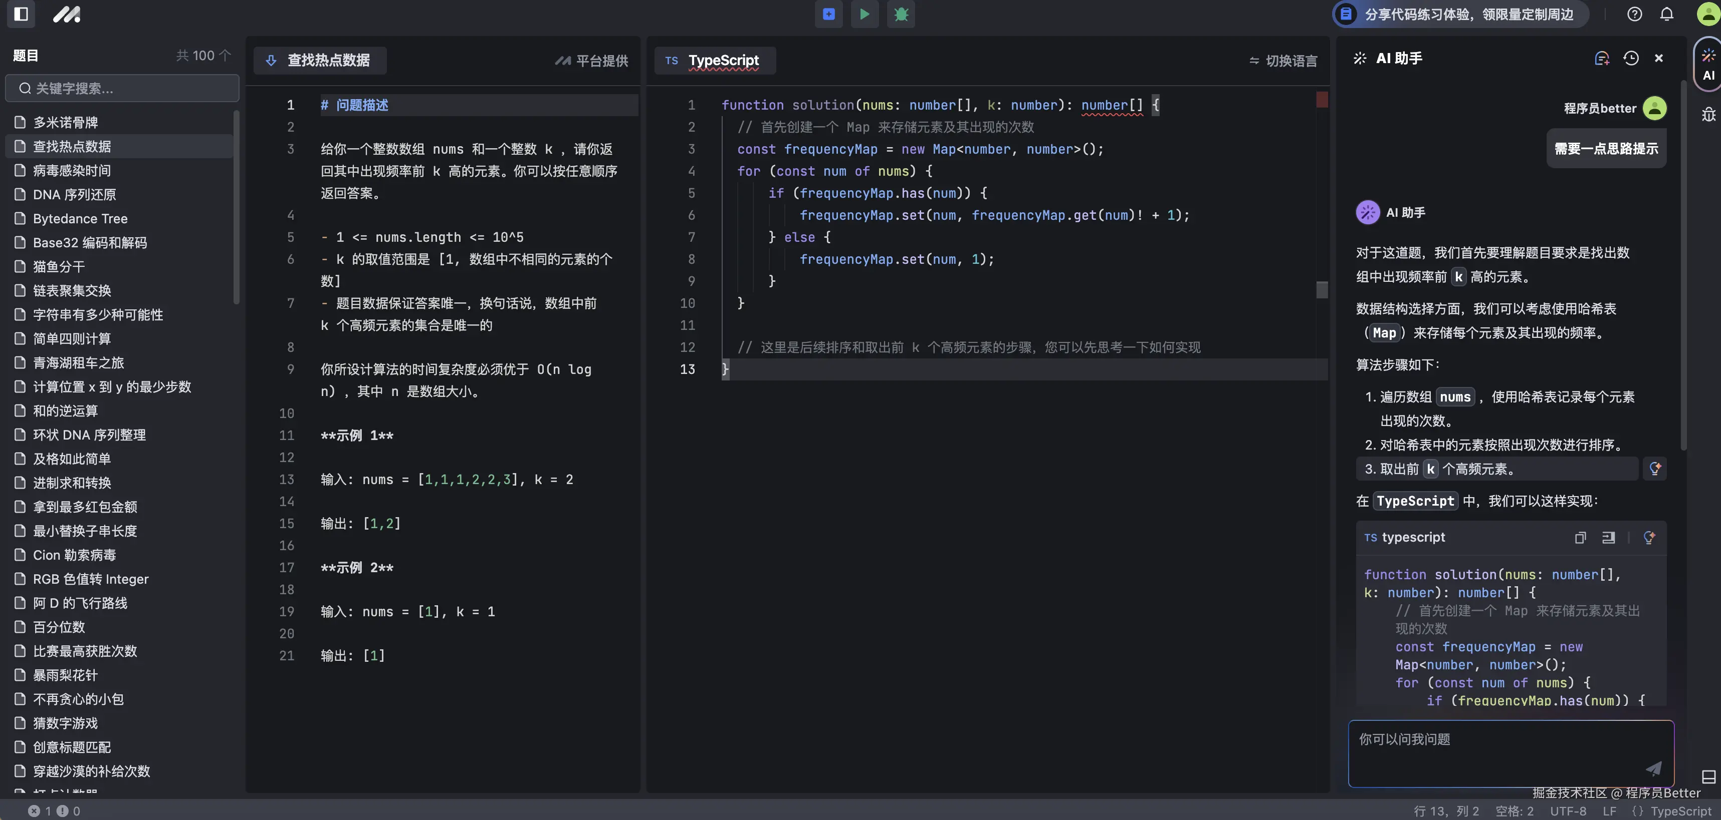Image resolution: width=1721 pixels, height=820 pixels.
Task: Click the bug report icon on the right edge
Action: [x=1708, y=114]
